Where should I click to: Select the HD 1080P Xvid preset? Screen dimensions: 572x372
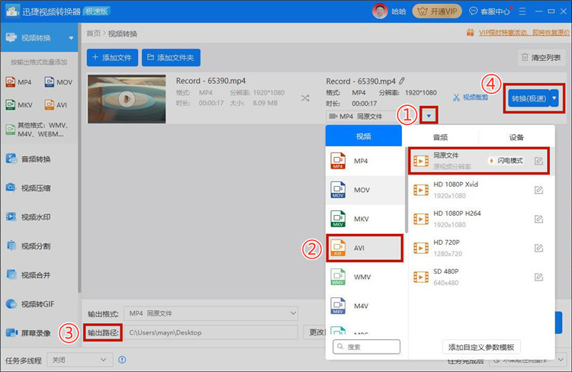coord(479,190)
